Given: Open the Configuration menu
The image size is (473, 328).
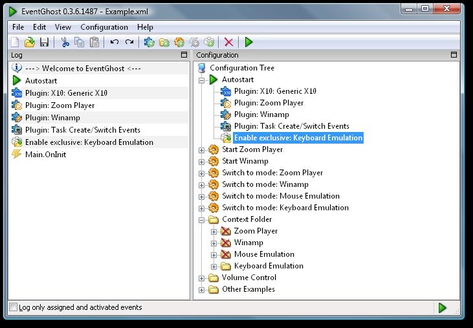Looking at the screenshot, I should [x=104, y=27].
